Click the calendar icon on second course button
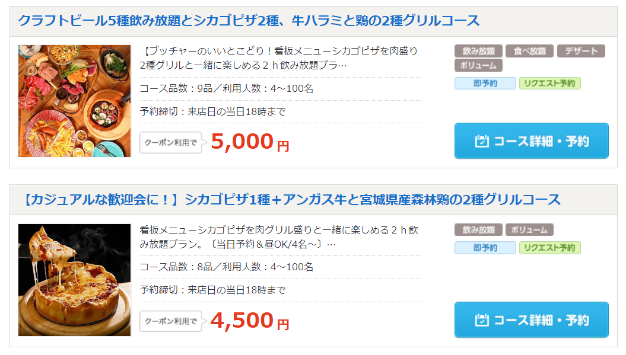Screen dimensions: 626x355 [482, 320]
